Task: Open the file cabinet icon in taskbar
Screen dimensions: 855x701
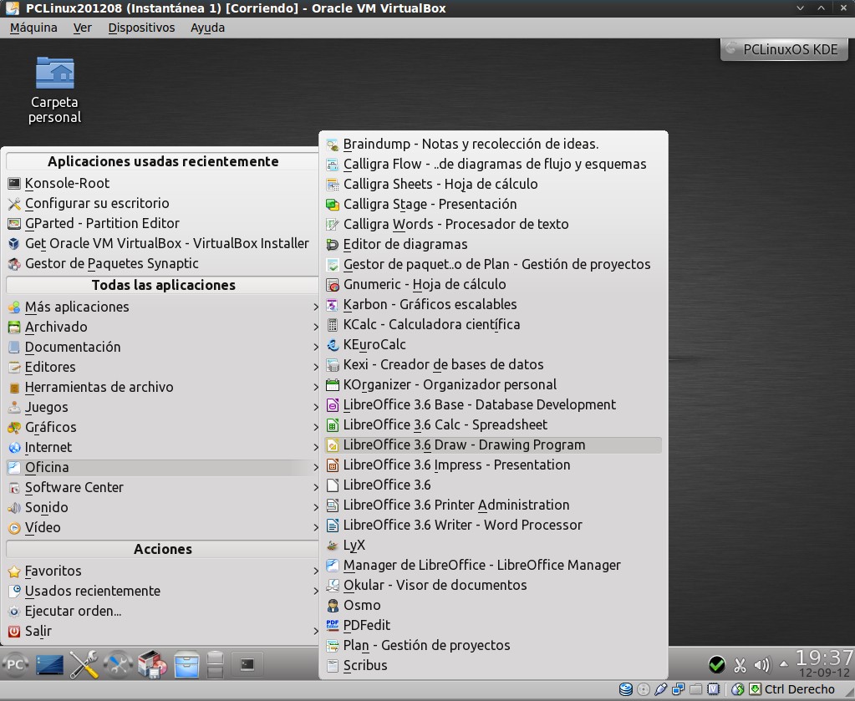Action: (x=185, y=665)
